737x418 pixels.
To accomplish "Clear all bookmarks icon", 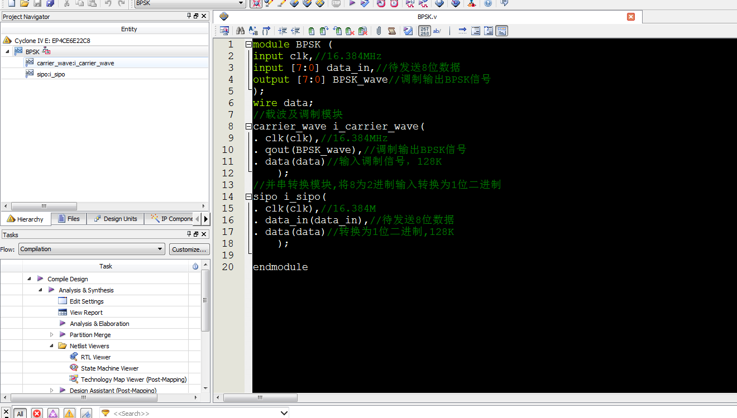I will click(363, 31).
